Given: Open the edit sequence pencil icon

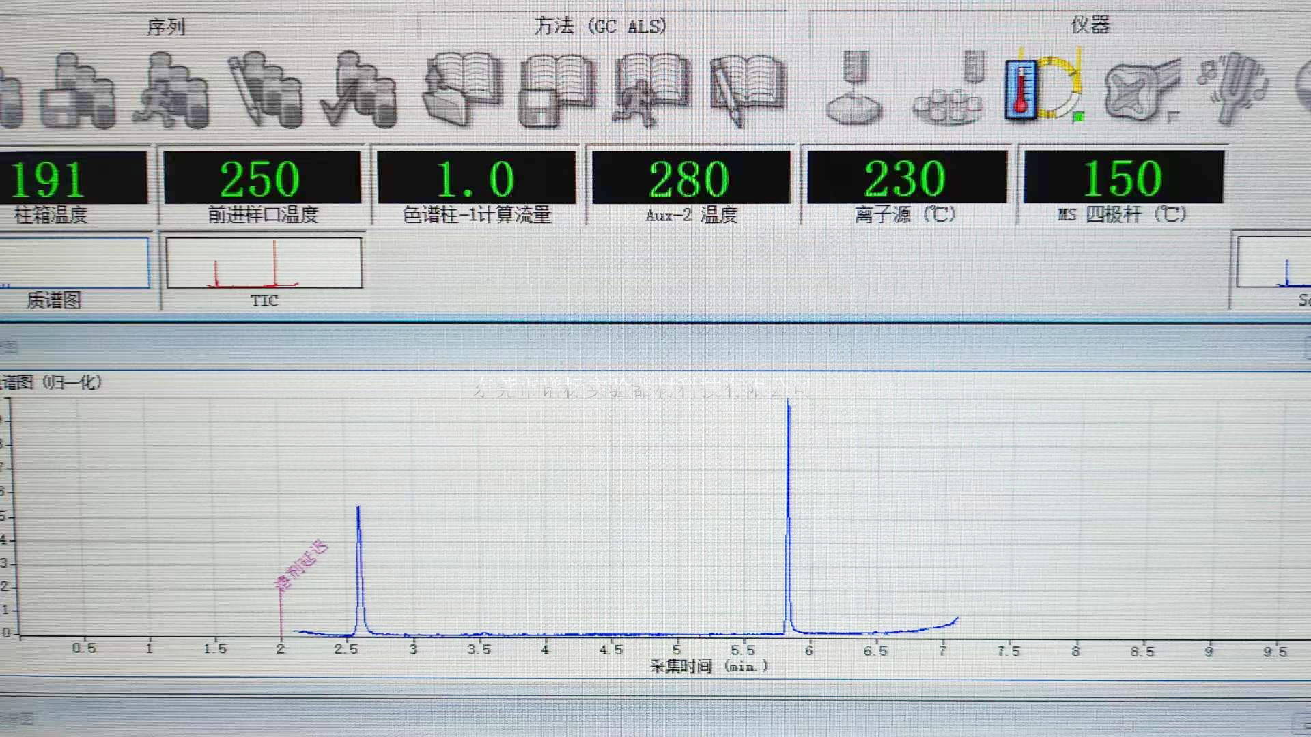Looking at the screenshot, I should point(266,91).
